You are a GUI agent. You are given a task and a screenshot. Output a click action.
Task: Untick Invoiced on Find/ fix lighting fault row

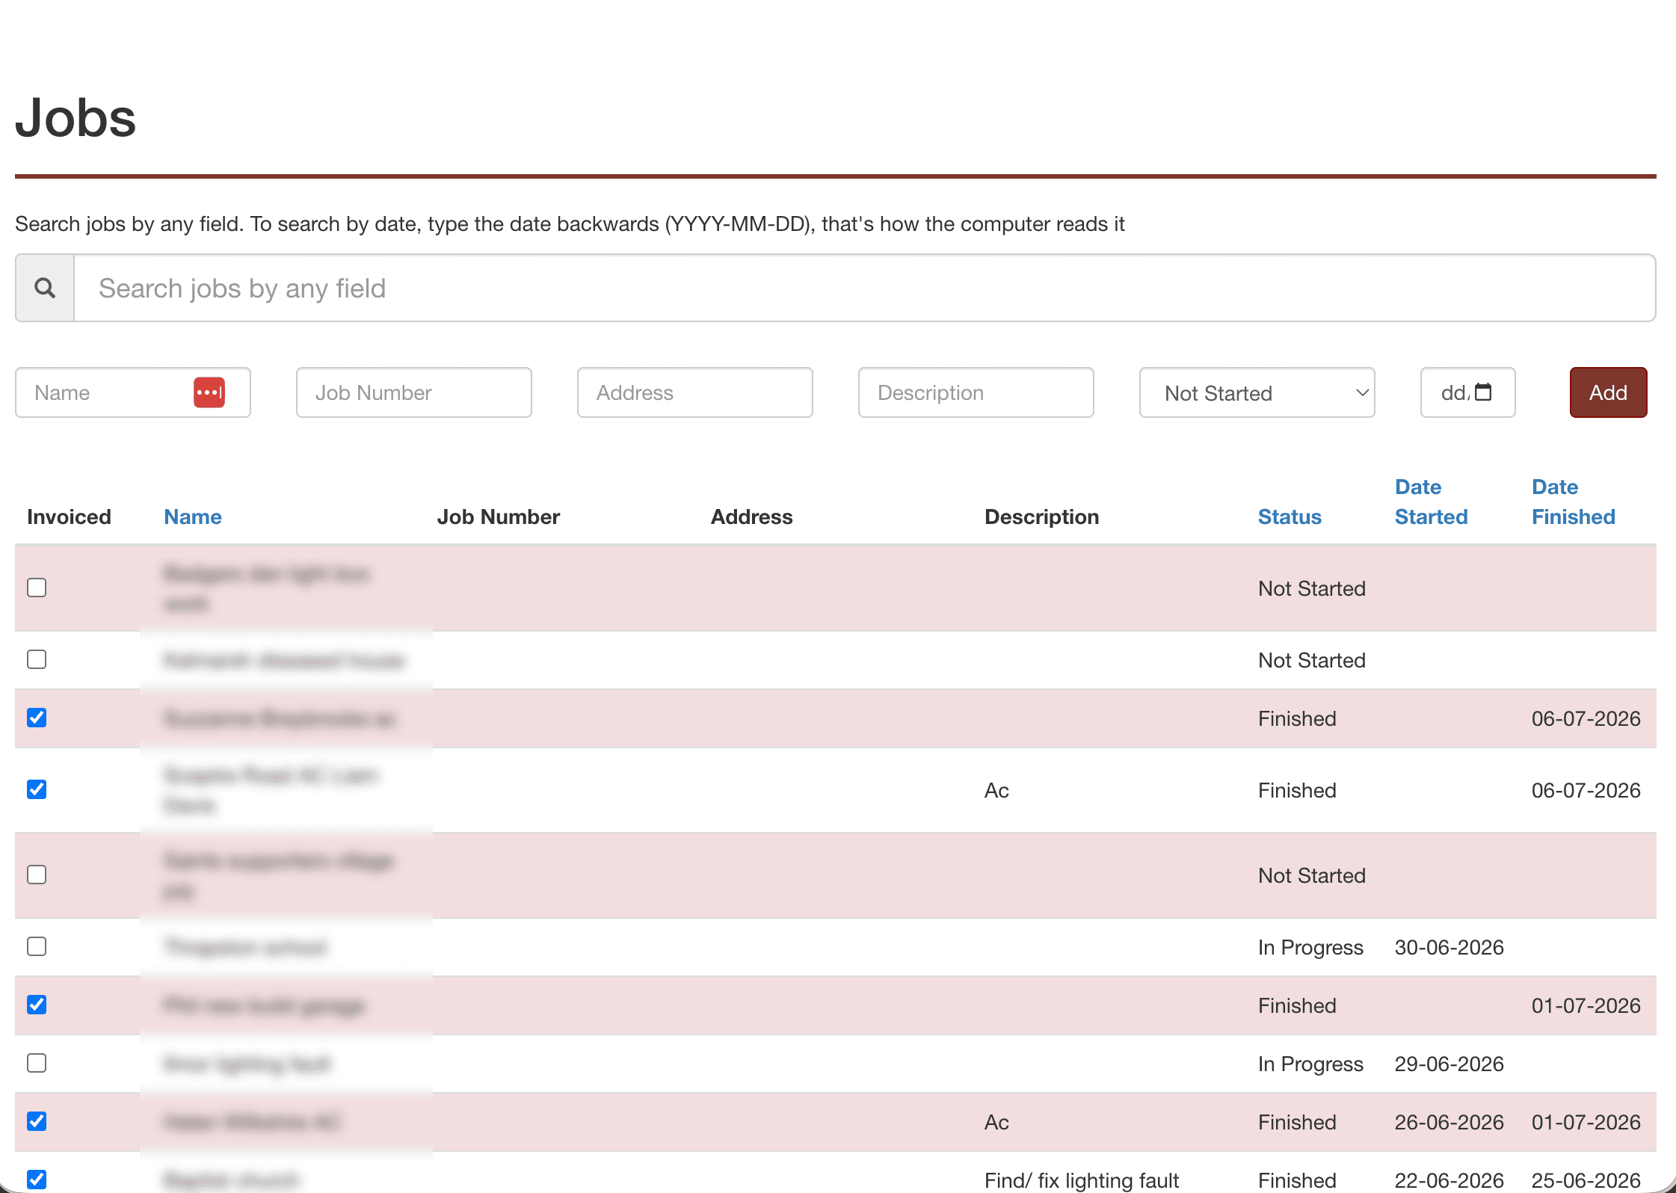[x=37, y=1180]
